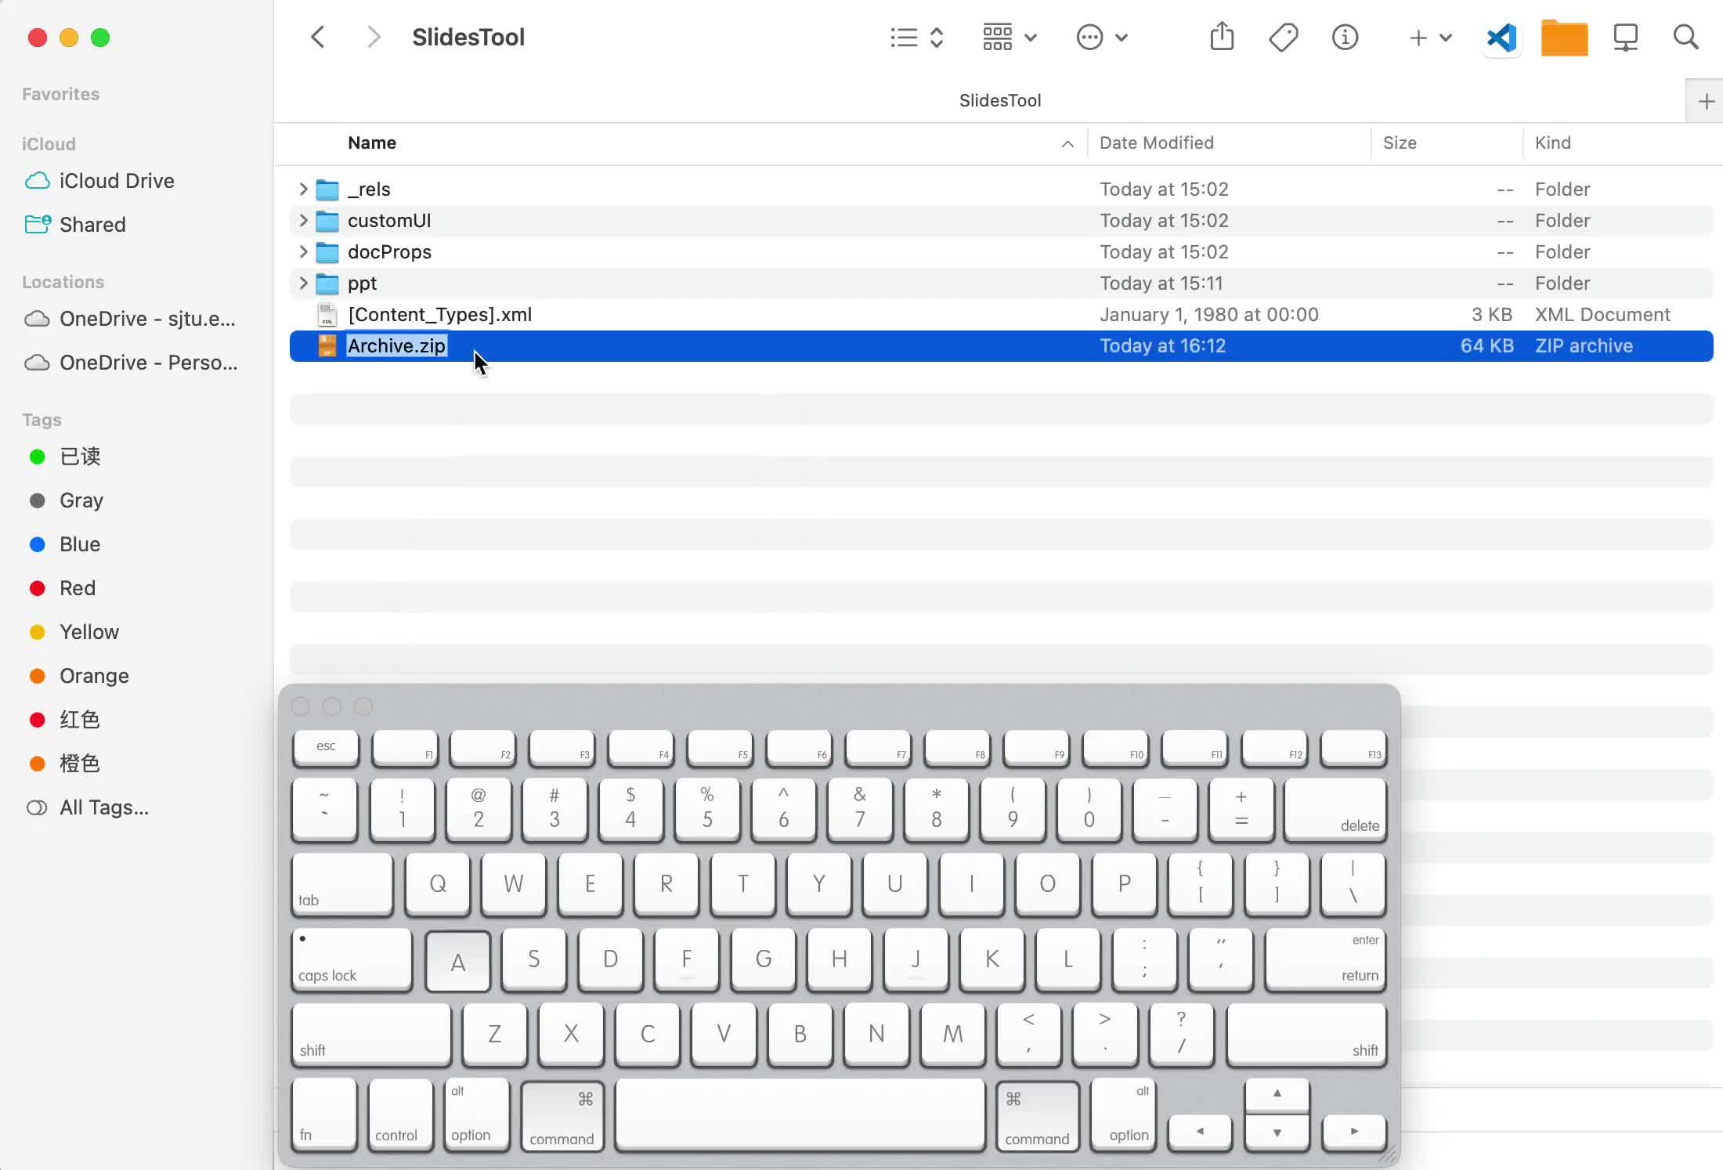This screenshot has height=1170, width=1723.
Task: Open the Get Info icon
Action: point(1345,37)
